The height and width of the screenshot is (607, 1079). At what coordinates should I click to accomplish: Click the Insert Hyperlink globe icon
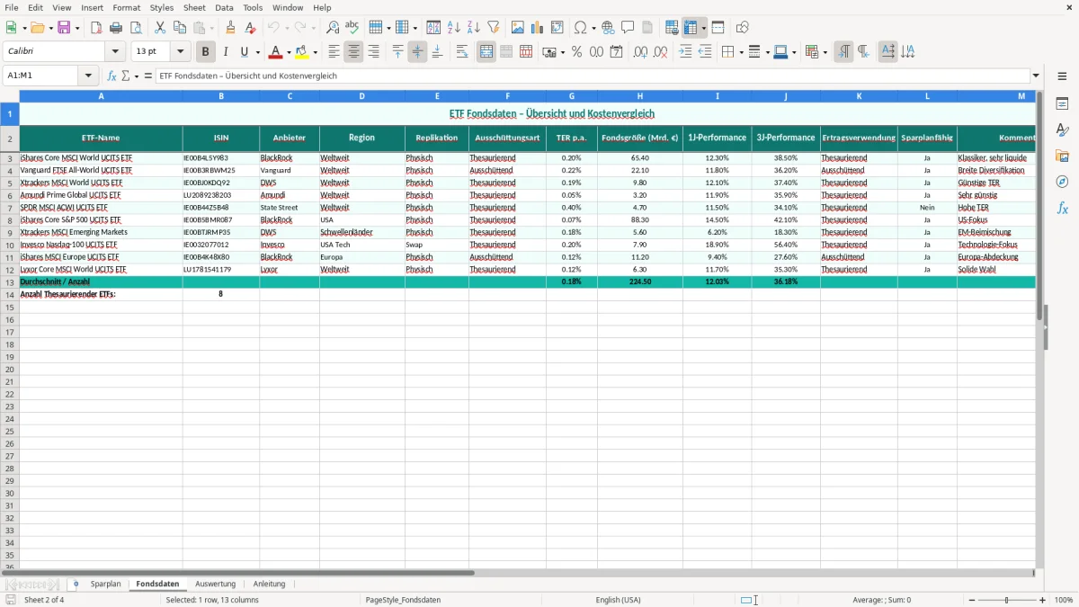[608, 28]
